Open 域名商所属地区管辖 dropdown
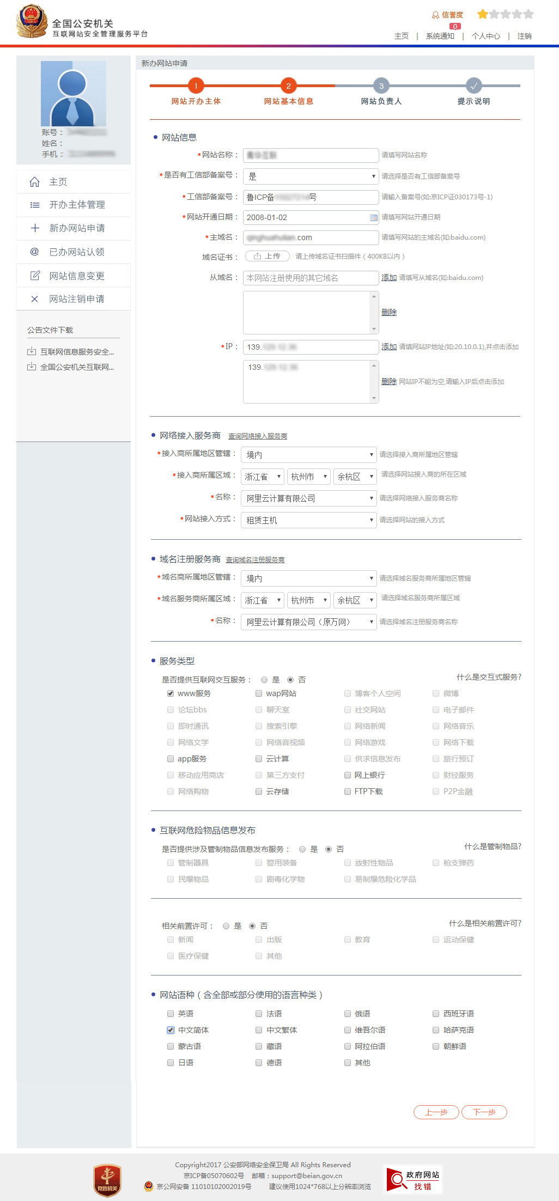Viewport: 559px width, 1201px height. (308, 578)
